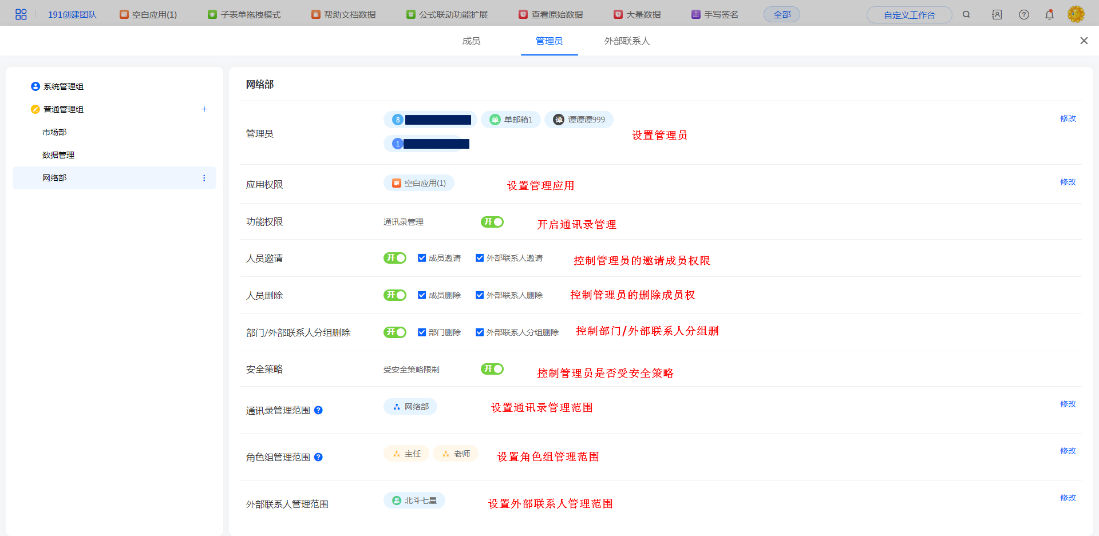
Task: Open the contacts book icon in header
Action: [x=997, y=14]
